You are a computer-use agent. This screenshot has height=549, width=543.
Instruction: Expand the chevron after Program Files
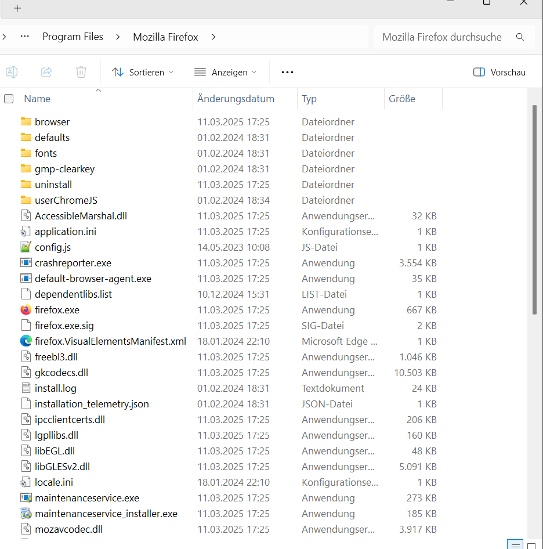[x=118, y=37]
